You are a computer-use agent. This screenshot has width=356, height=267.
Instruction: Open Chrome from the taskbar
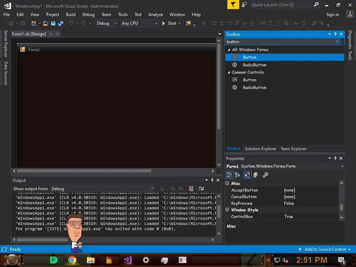point(72,260)
